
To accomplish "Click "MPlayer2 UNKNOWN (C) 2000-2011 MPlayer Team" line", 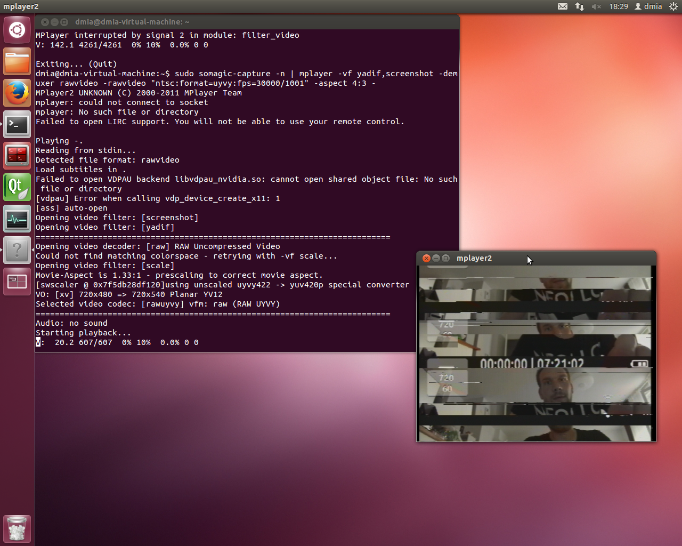I will tap(139, 93).
